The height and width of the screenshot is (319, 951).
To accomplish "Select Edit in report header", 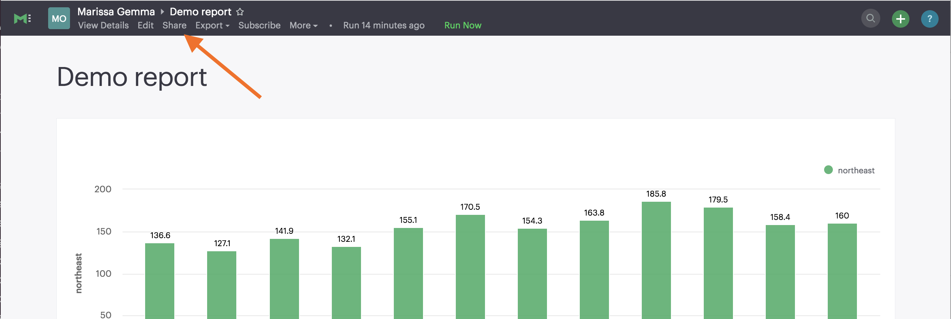I will (145, 25).
